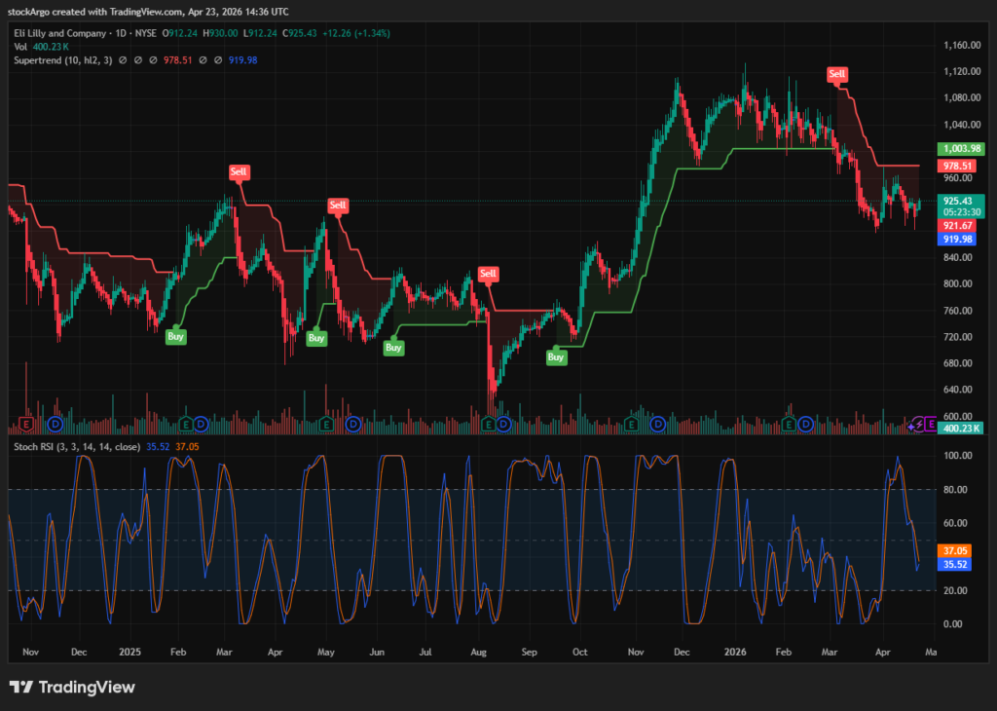The width and height of the screenshot is (997, 711).
Task: Click the earnings E marker near November 2025
Action: (631, 424)
